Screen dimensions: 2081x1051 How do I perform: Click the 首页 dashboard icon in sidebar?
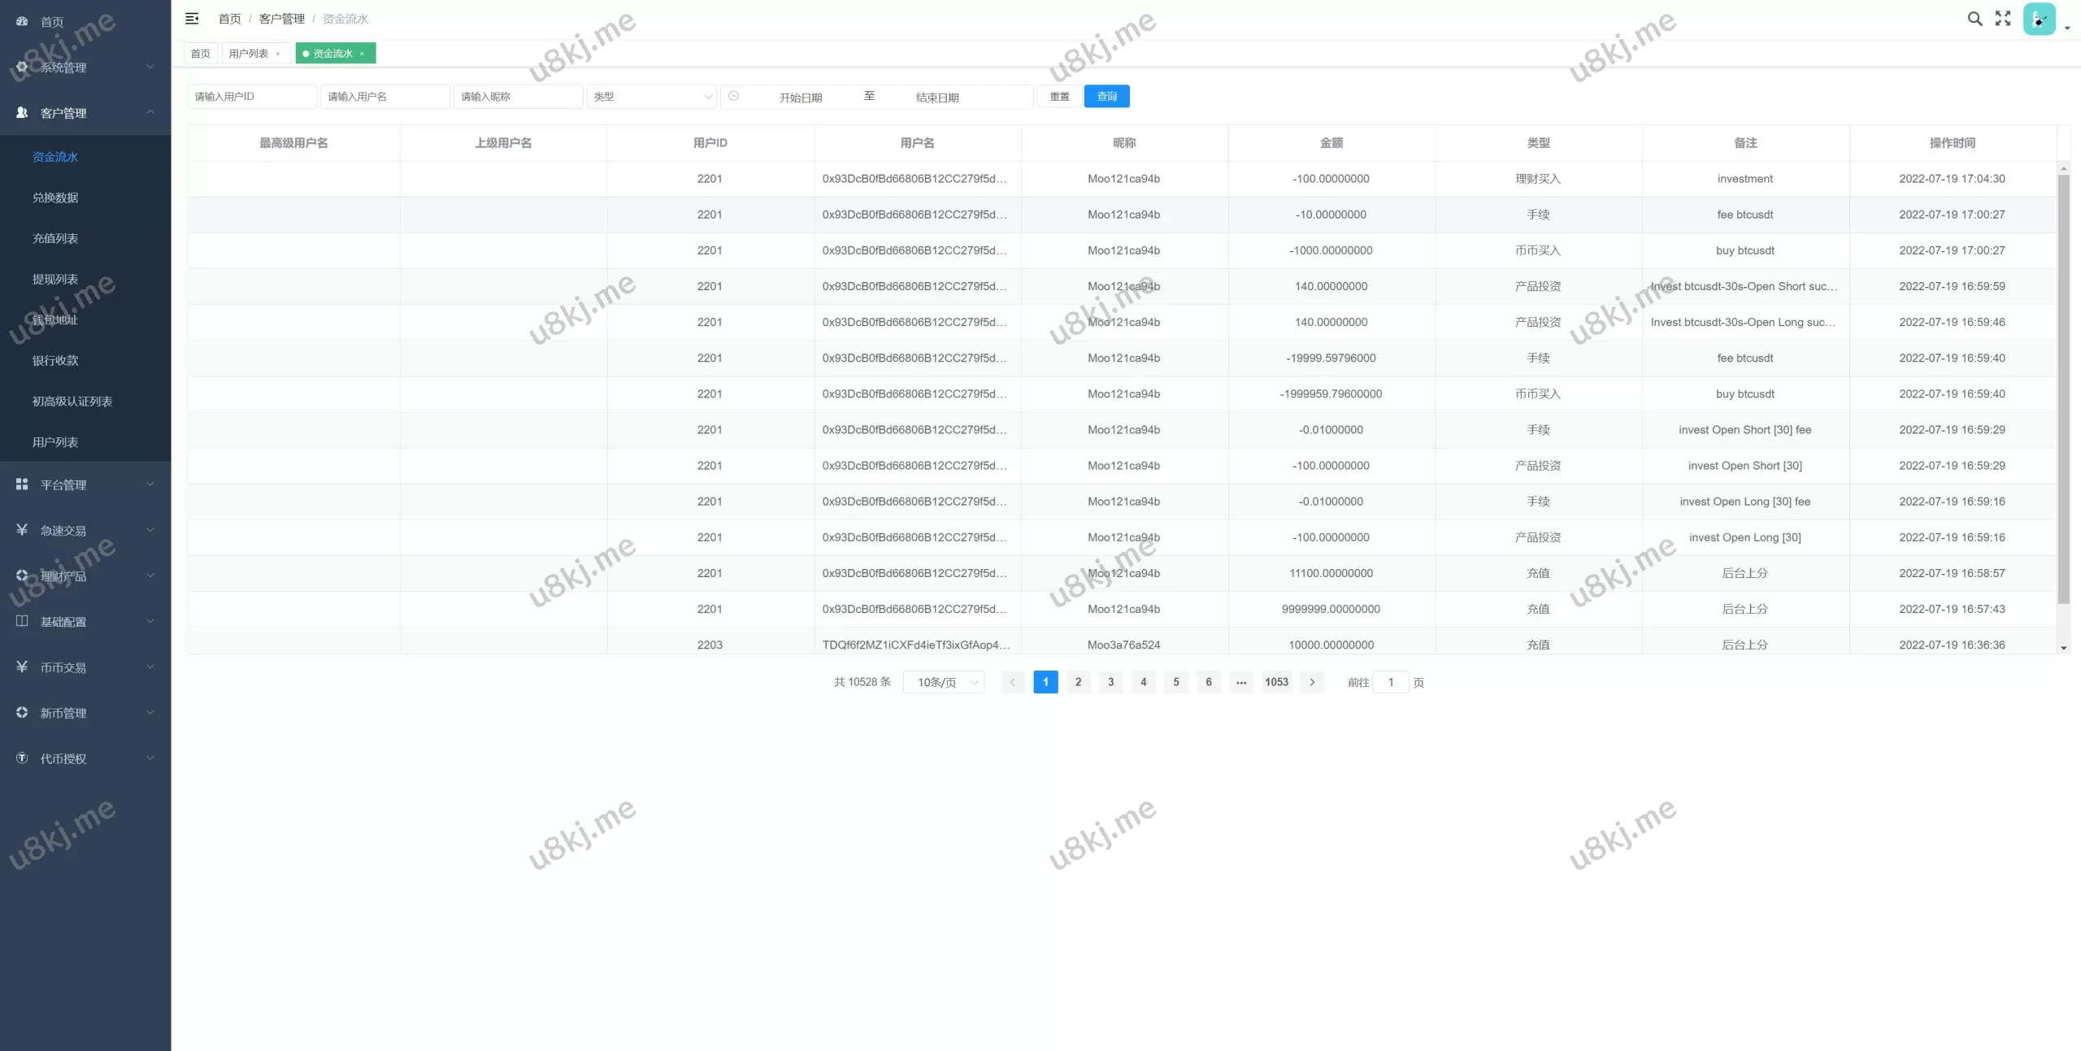click(22, 21)
